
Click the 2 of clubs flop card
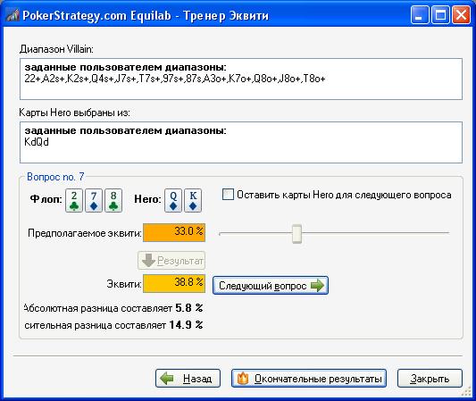[74, 200]
